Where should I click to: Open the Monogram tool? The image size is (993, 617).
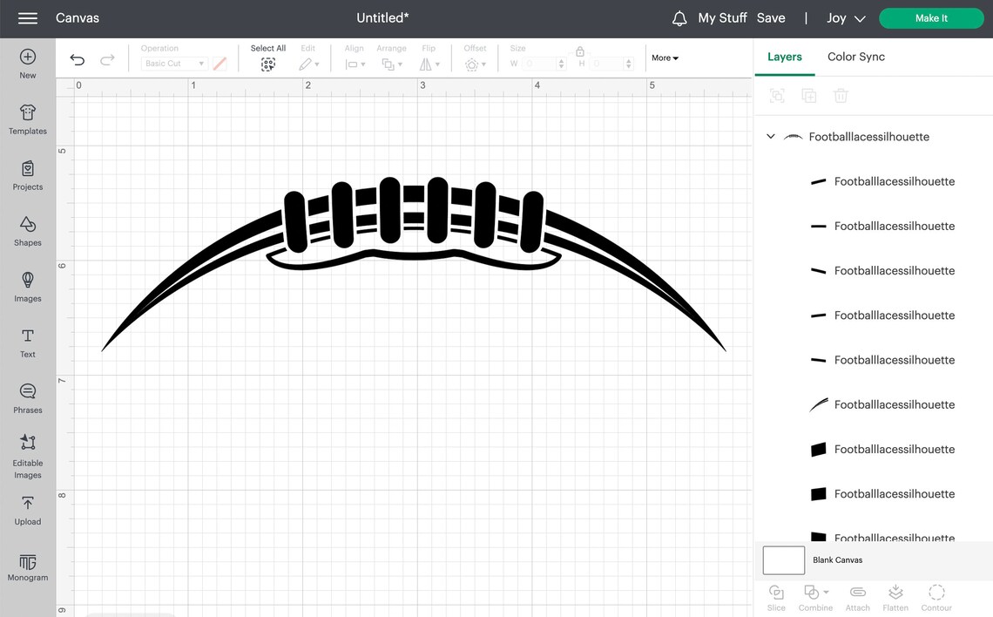click(27, 566)
